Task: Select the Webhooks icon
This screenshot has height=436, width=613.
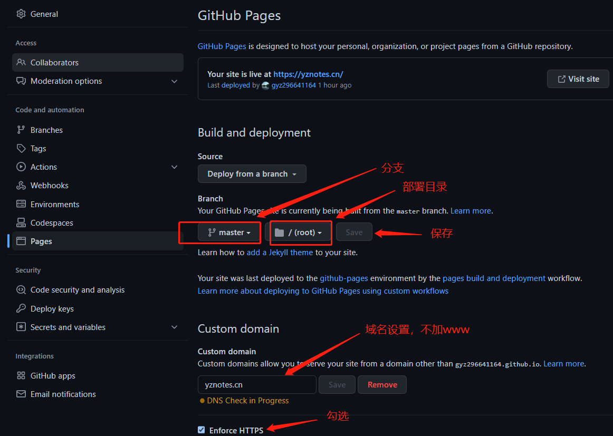Action: pos(21,185)
